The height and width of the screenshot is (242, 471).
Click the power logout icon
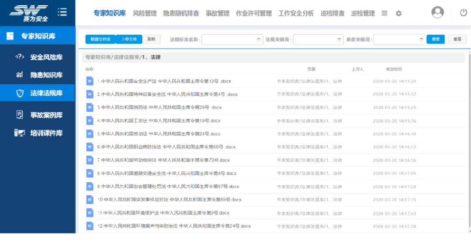(463, 13)
